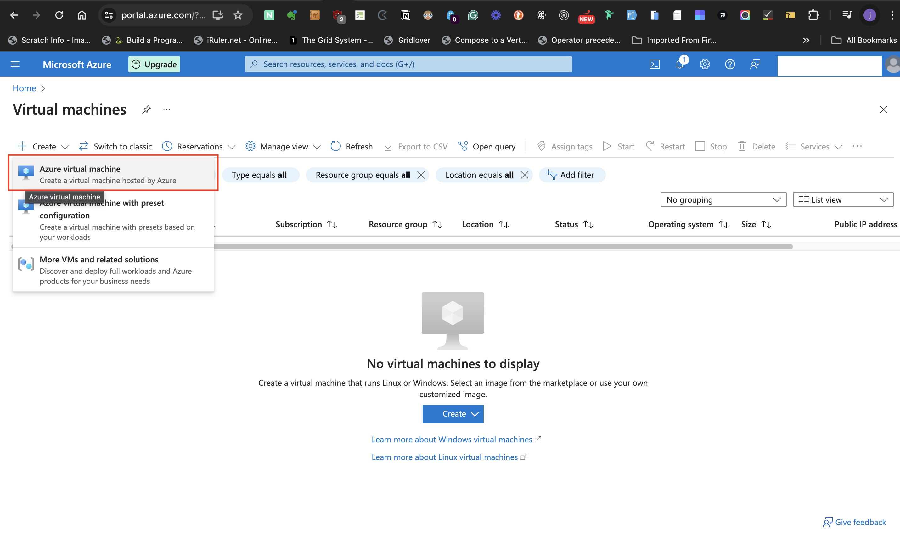Open the feedback icon in header

point(755,64)
